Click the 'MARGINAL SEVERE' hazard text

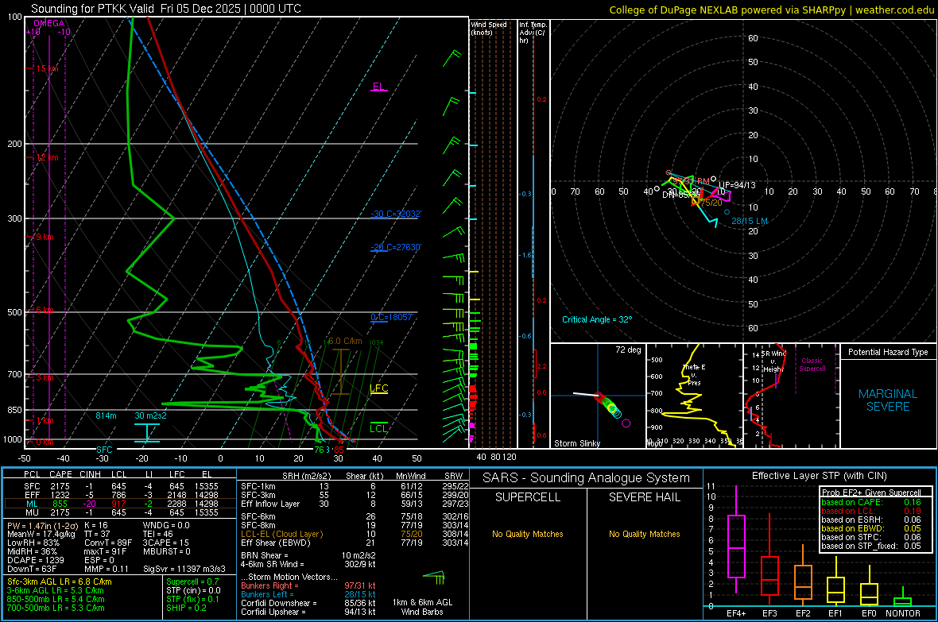point(888,400)
